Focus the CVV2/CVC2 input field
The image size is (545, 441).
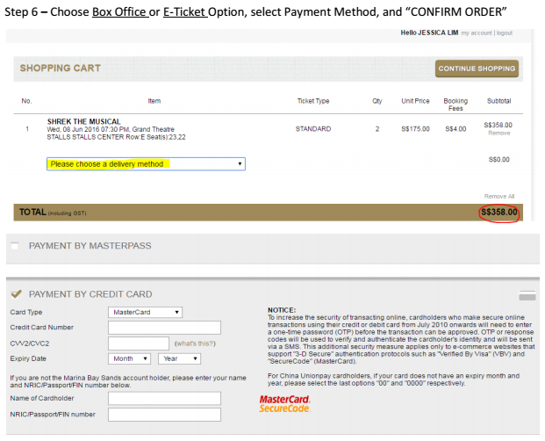pos(139,343)
